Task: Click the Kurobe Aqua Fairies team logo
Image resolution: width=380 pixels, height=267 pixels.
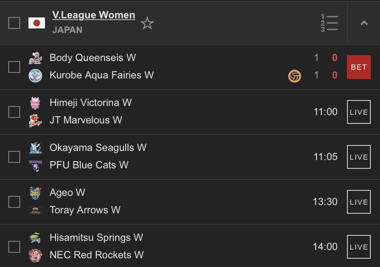Action: (35, 76)
